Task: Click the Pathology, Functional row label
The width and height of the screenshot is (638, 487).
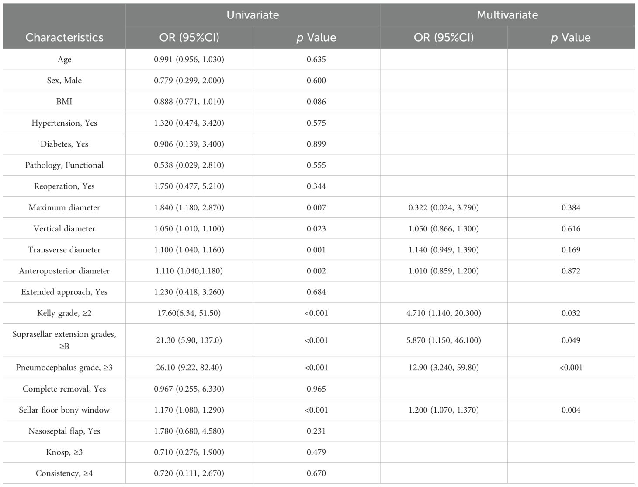Action: click(64, 165)
